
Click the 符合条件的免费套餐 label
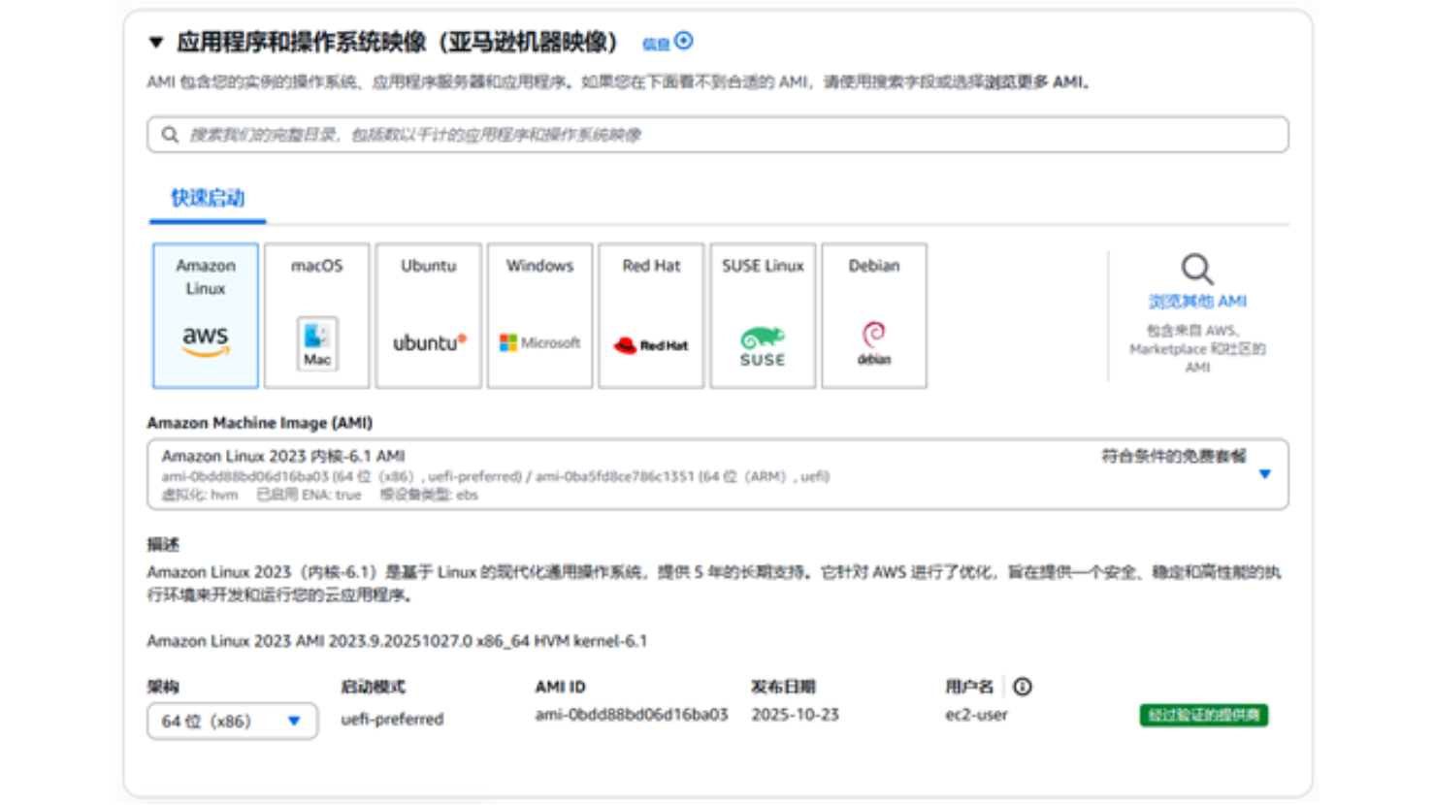pyautogui.click(x=1173, y=456)
